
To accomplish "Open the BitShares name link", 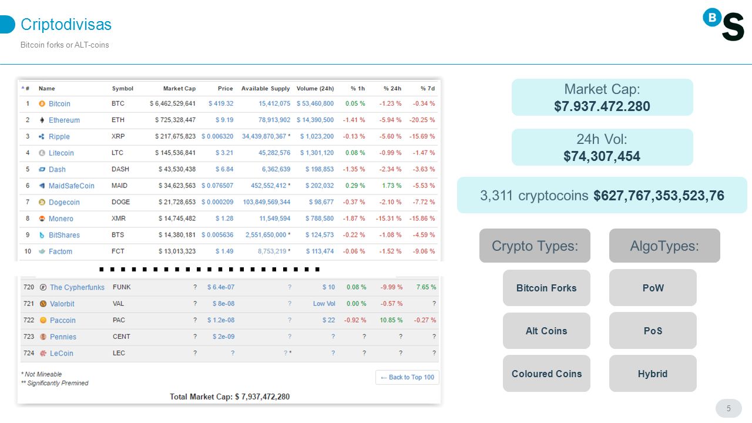I will tap(64, 235).
